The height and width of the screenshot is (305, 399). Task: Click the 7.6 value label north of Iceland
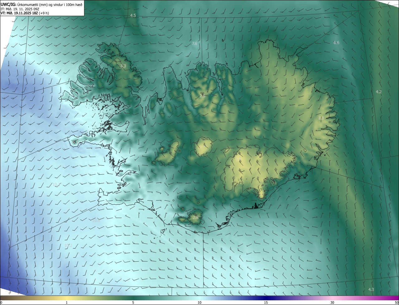195,44
